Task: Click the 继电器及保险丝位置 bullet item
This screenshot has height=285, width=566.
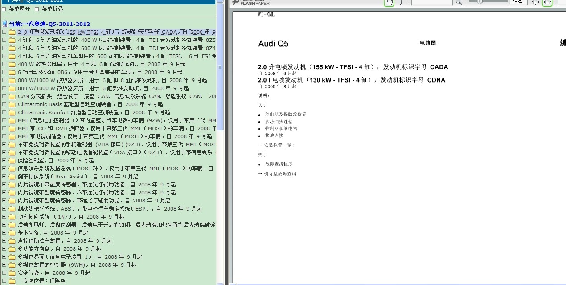Action: [286, 115]
